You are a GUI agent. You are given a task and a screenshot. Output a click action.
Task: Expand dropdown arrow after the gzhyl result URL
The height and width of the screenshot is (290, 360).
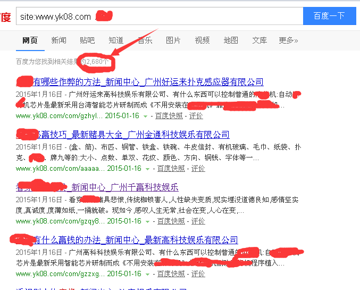(145, 117)
